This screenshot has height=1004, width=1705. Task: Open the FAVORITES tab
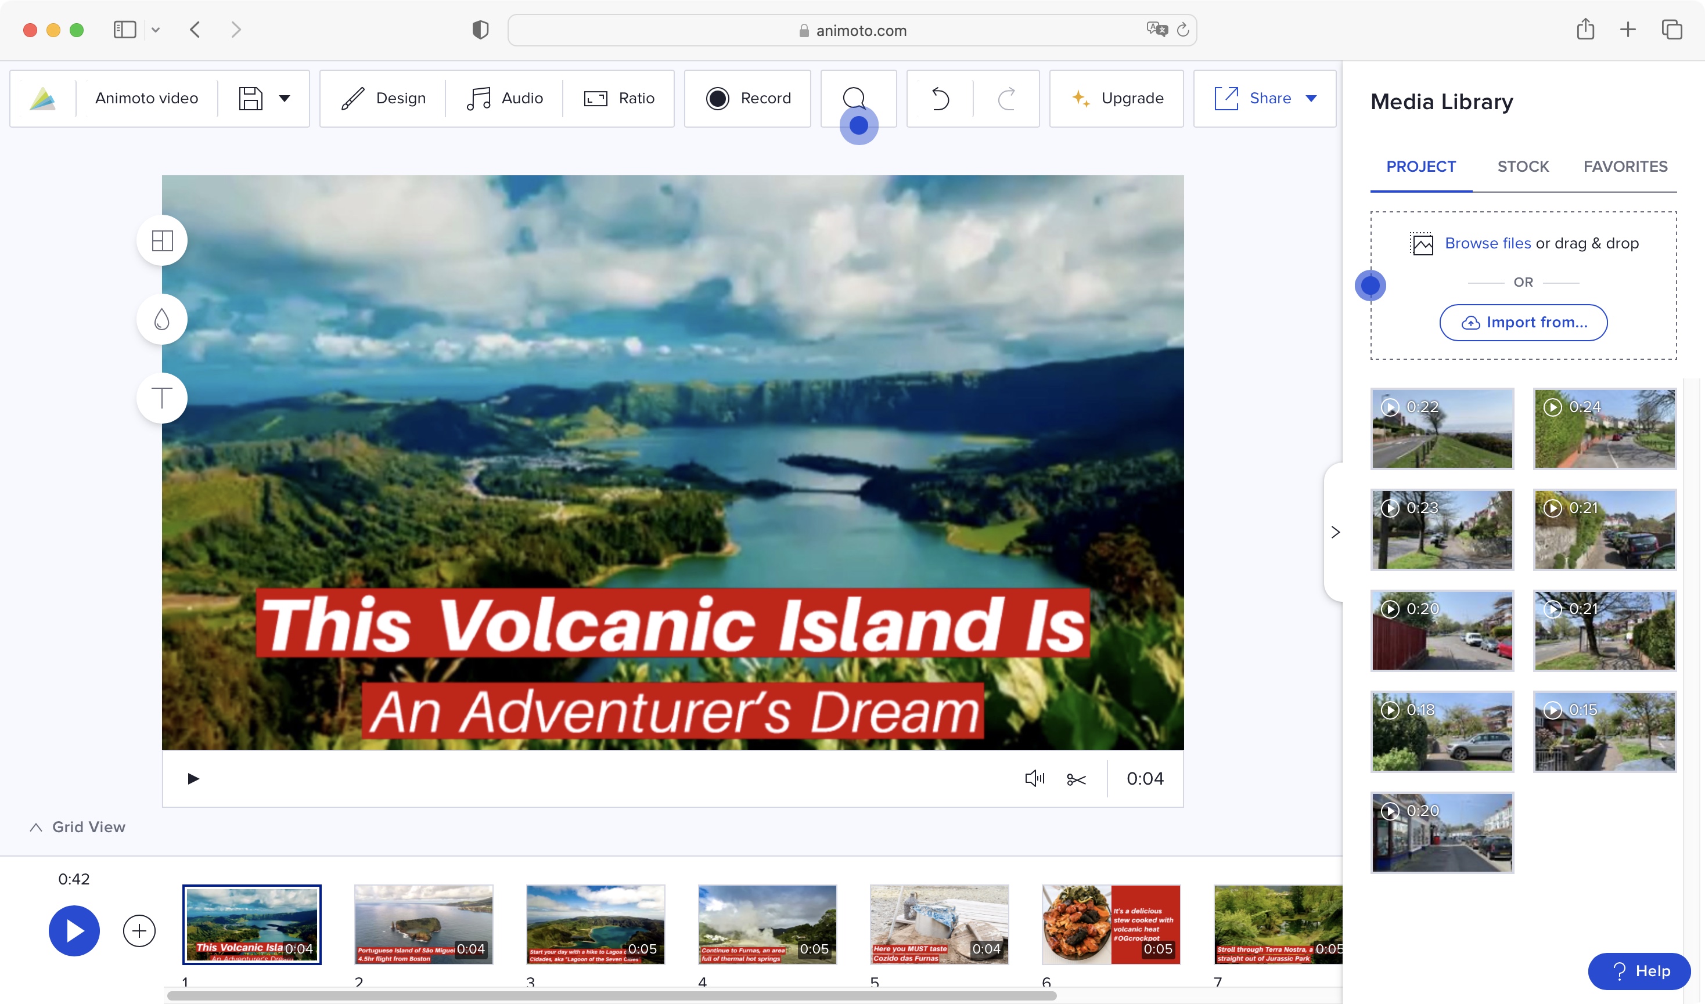tap(1625, 167)
